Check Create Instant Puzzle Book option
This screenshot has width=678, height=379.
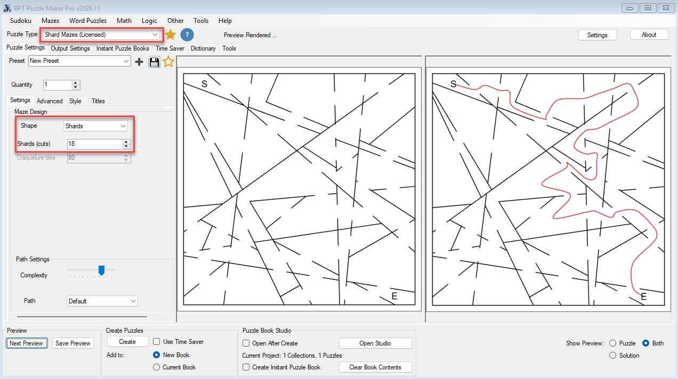[x=246, y=367]
